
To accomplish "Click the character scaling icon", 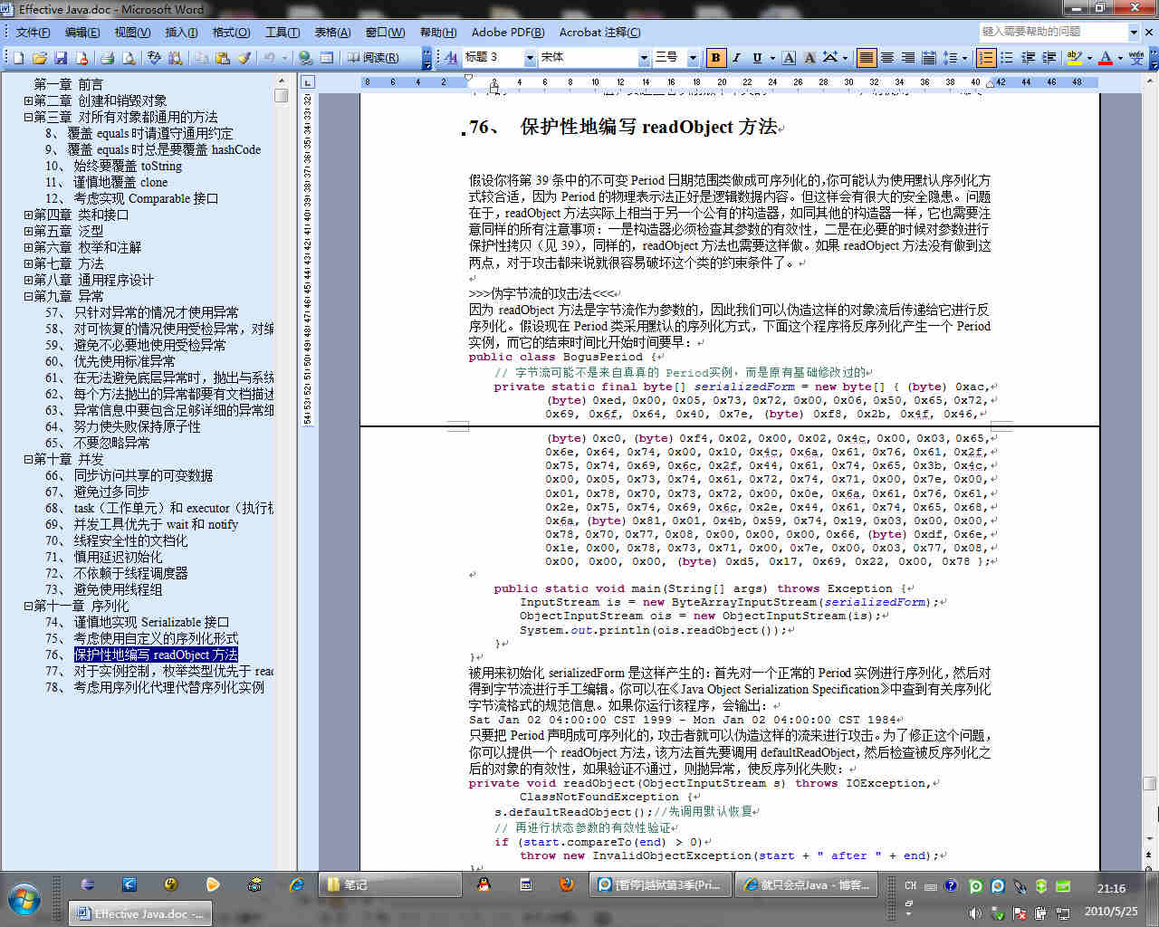I will 830,58.
